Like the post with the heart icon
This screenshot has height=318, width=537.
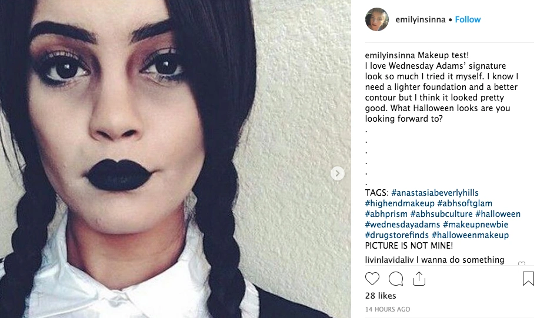pyautogui.click(x=372, y=279)
